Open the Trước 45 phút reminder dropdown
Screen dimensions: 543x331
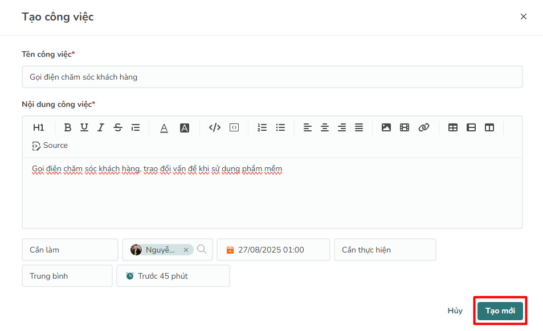point(173,275)
